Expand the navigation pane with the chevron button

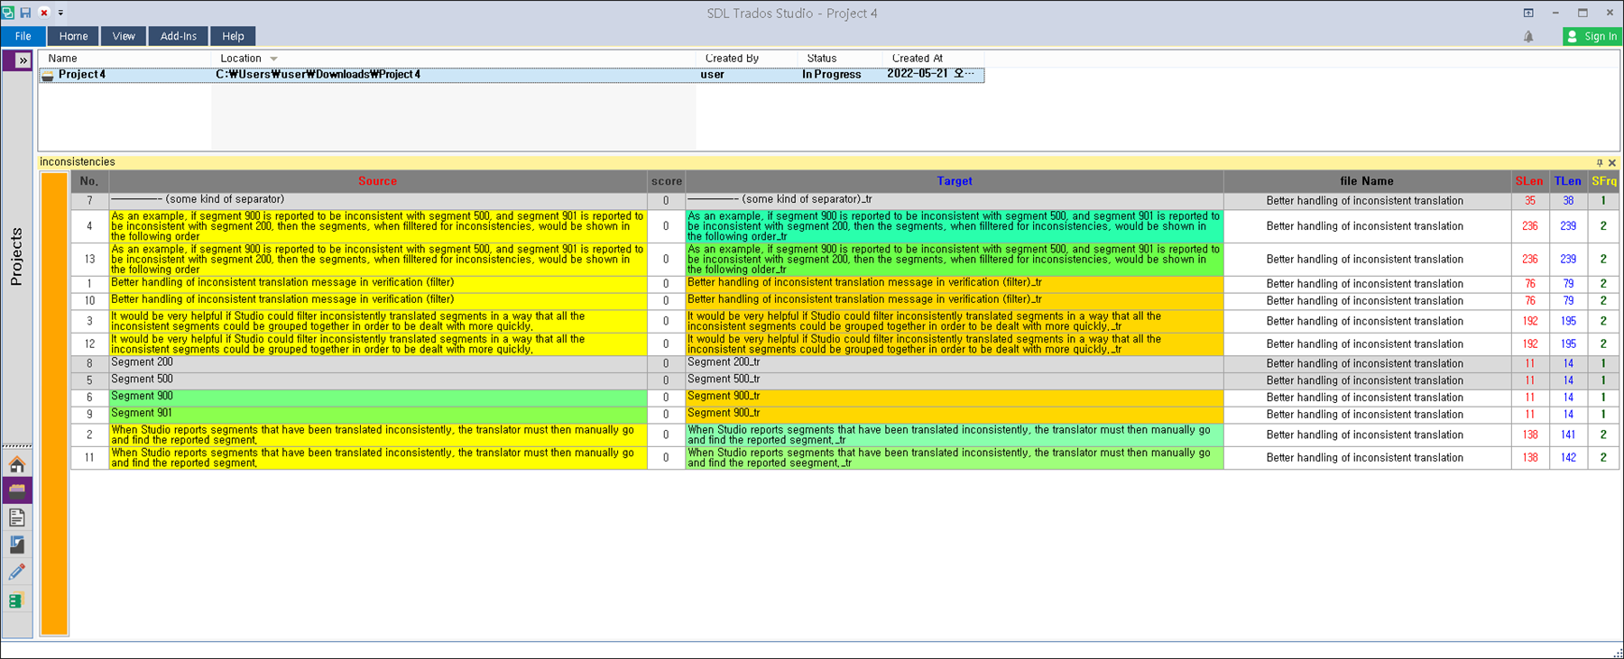(x=23, y=60)
